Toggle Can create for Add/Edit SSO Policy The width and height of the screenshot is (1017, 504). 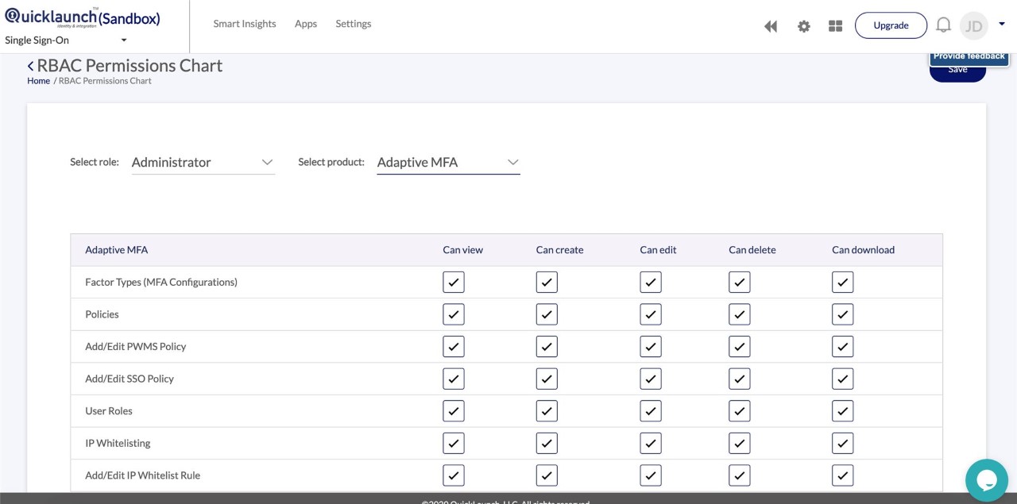(x=547, y=379)
